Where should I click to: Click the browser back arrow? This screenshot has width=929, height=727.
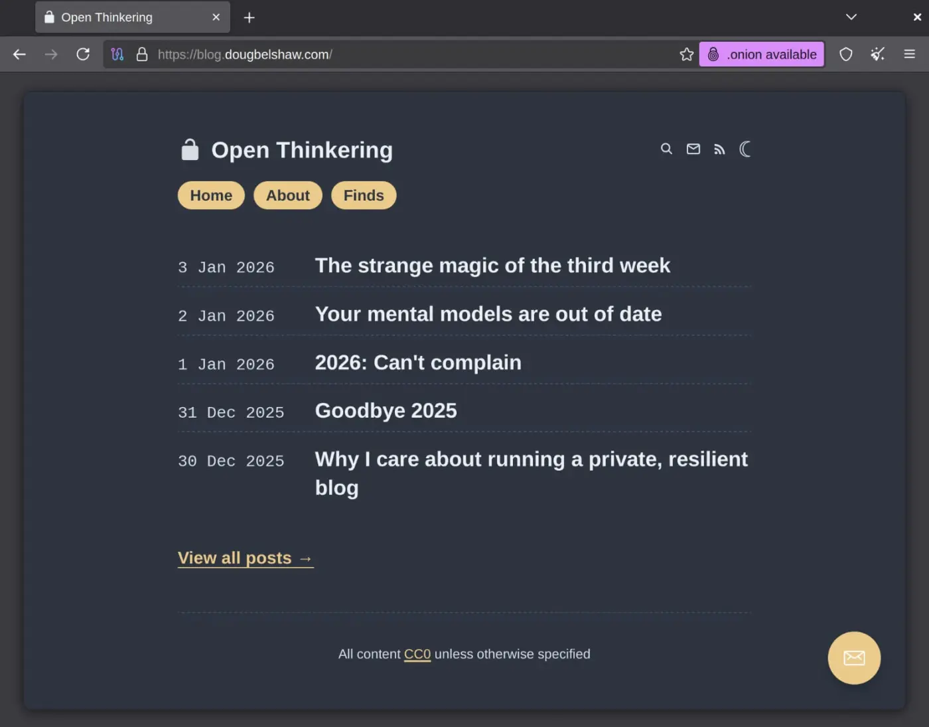19,54
